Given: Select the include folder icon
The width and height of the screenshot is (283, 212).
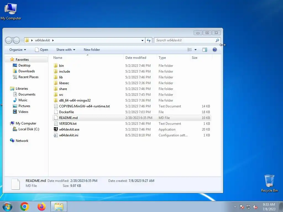Looking at the screenshot, I should 56,71.
